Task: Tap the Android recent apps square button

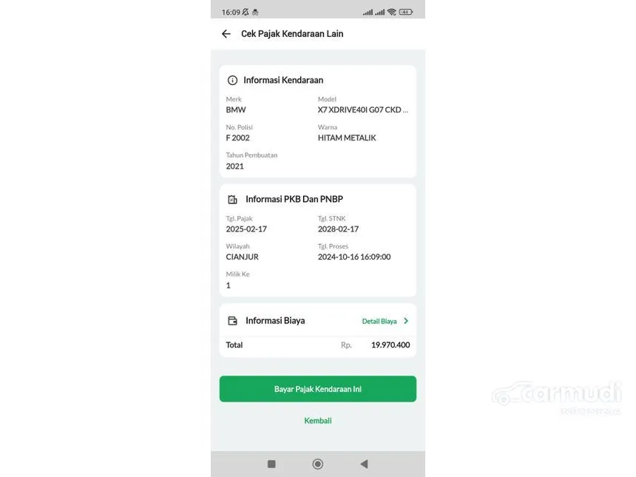Action: (x=271, y=464)
